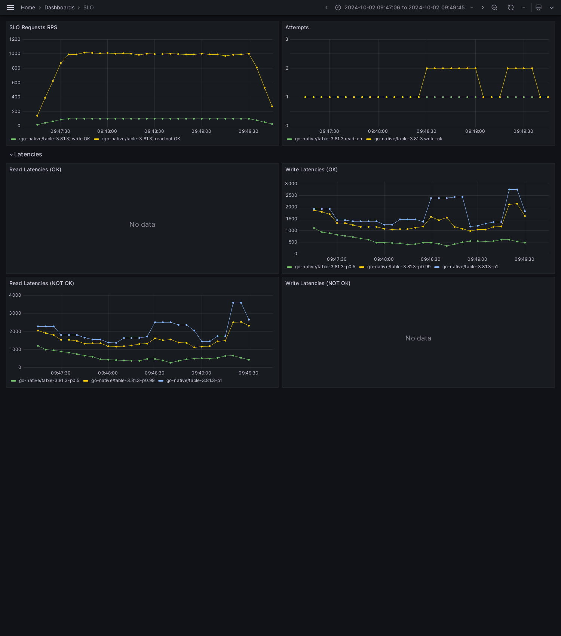Image resolution: width=561 pixels, height=636 pixels.
Task: Click No data in Write Latencies (NOT OK)
Action: pyautogui.click(x=418, y=338)
